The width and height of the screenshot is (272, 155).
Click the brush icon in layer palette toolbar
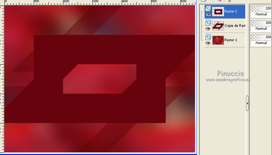(x=229, y=1)
